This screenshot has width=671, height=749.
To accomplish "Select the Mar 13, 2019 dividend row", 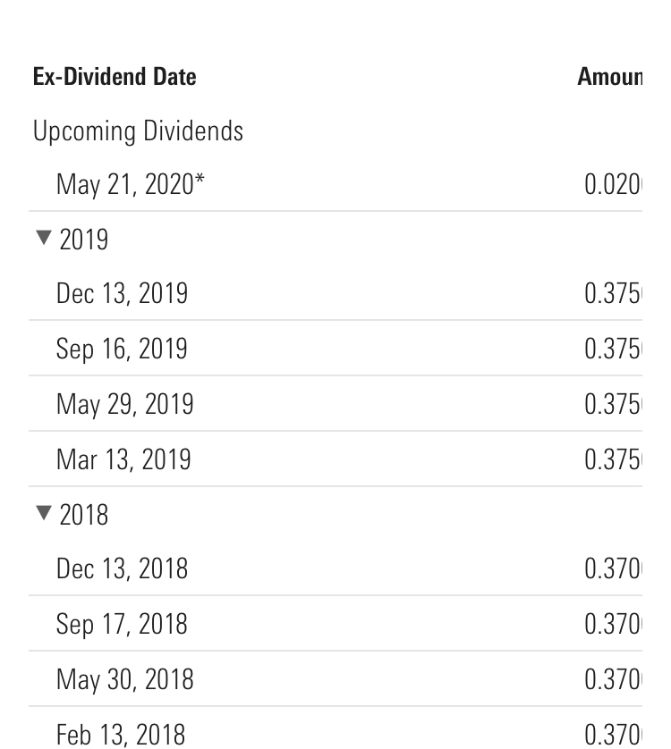I will click(x=123, y=459).
